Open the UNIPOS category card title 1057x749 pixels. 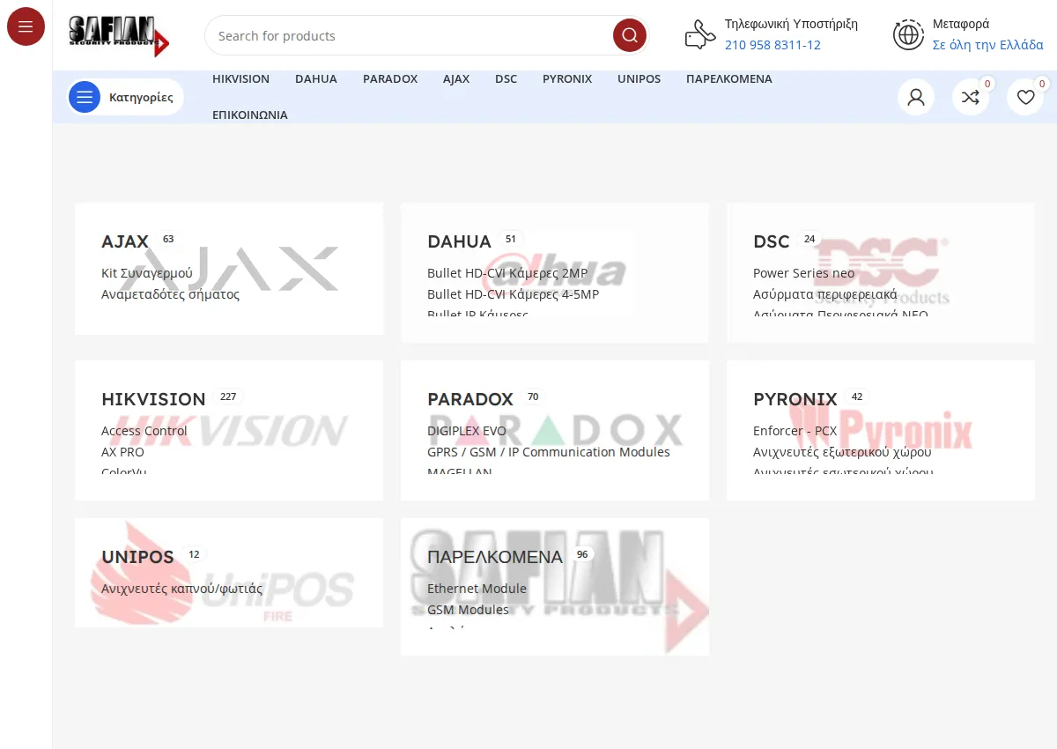point(137,557)
